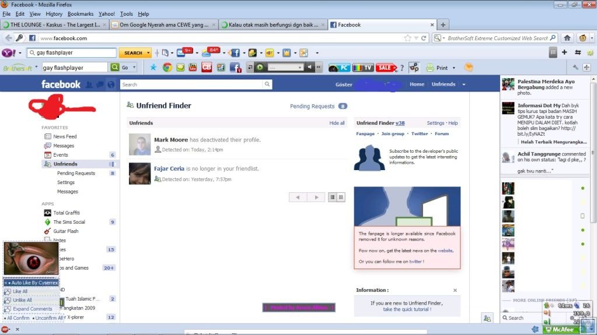Click the McAfee status bar button
597x335 pixels.
pyautogui.click(x=560, y=330)
